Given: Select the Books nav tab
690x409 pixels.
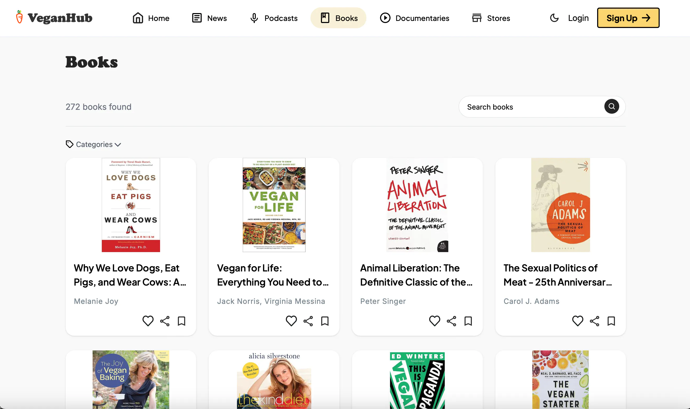Looking at the screenshot, I should (x=338, y=18).
